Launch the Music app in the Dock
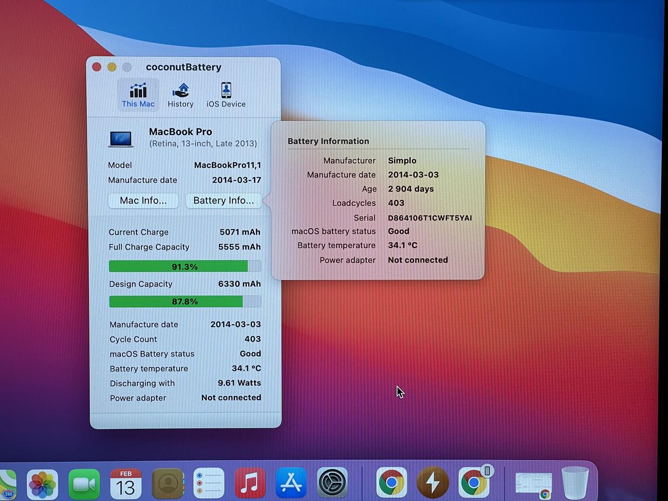Image resolution: width=668 pixels, height=501 pixels. point(250,484)
